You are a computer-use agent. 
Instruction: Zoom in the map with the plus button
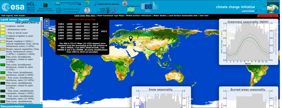pos(46,21)
